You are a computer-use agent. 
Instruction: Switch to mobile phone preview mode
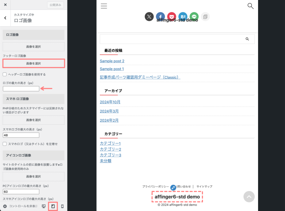(x=62, y=206)
